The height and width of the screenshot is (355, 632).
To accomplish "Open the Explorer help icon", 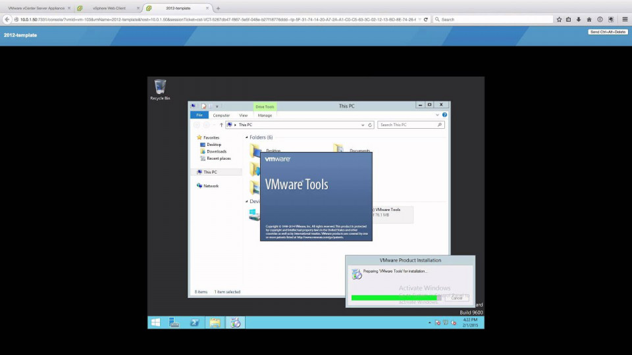I will point(444,115).
